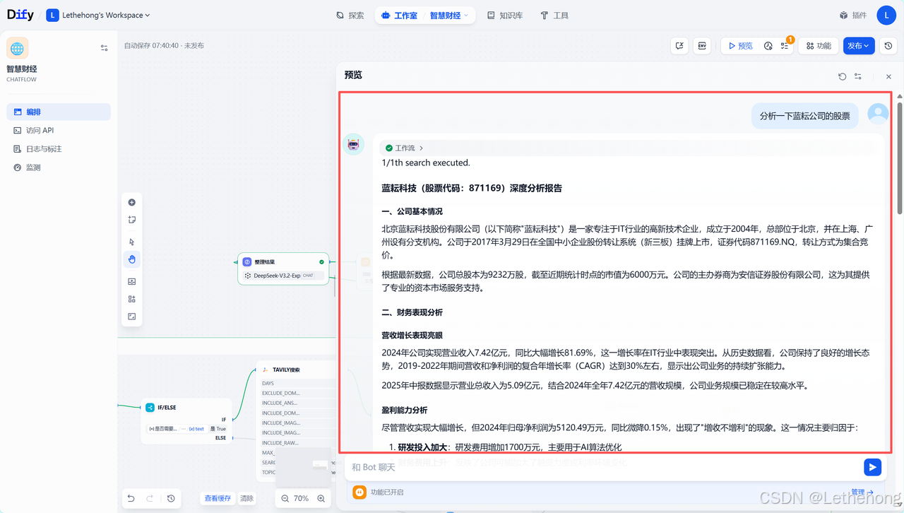Viewport: 904px width, 513px height.
Task: Click the 功能 features button
Action: point(819,45)
